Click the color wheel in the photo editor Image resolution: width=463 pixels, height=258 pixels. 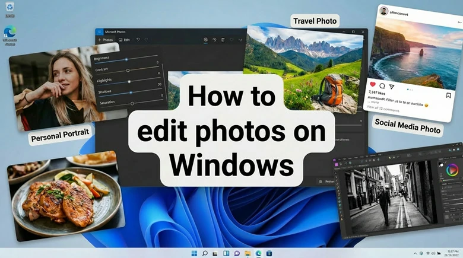pyautogui.click(x=452, y=170)
